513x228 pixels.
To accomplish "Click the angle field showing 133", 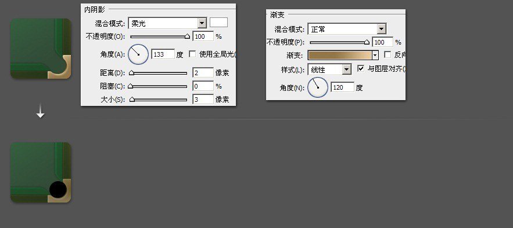I will click(x=163, y=54).
